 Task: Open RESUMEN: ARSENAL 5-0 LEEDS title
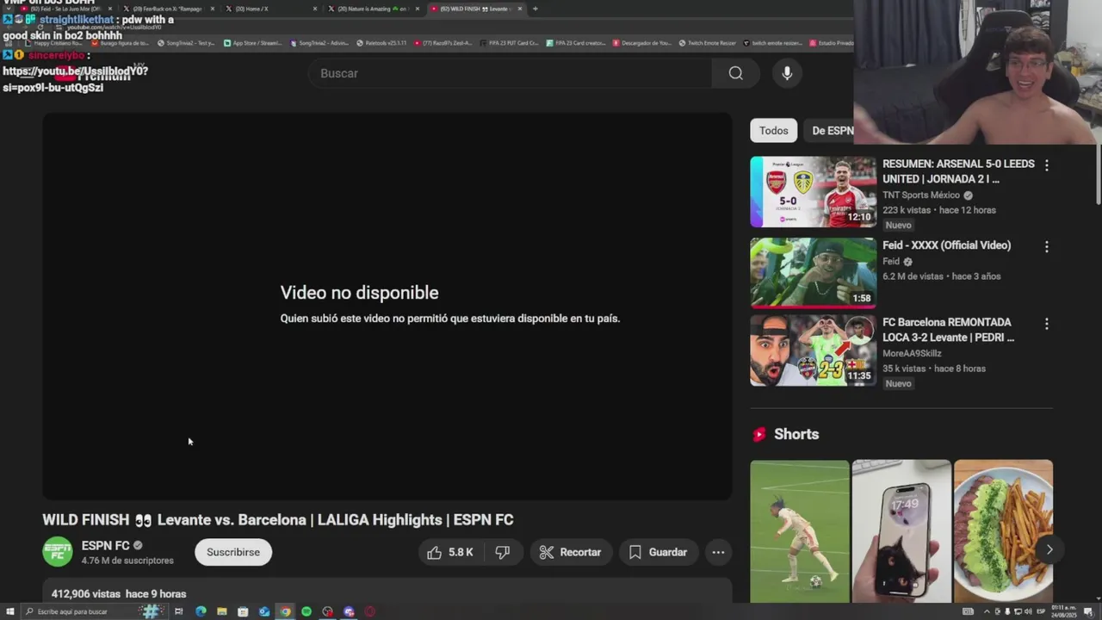coord(957,171)
